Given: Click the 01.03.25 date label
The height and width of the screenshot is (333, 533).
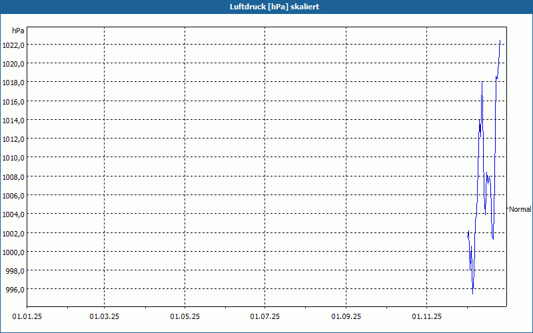Looking at the screenshot, I should pyautogui.click(x=104, y=315).
